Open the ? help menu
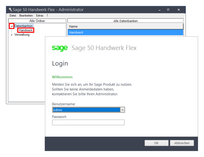 (47, 16)
